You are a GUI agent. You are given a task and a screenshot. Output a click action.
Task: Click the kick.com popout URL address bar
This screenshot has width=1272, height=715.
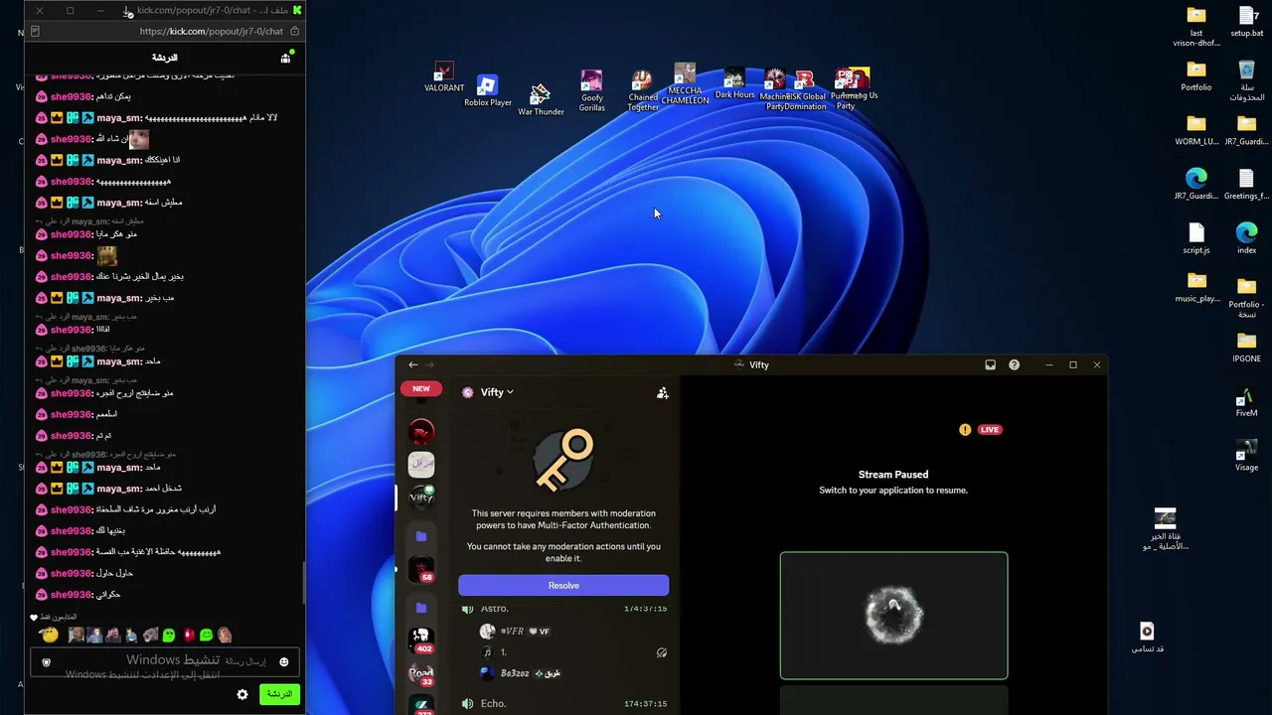(212, 31)
